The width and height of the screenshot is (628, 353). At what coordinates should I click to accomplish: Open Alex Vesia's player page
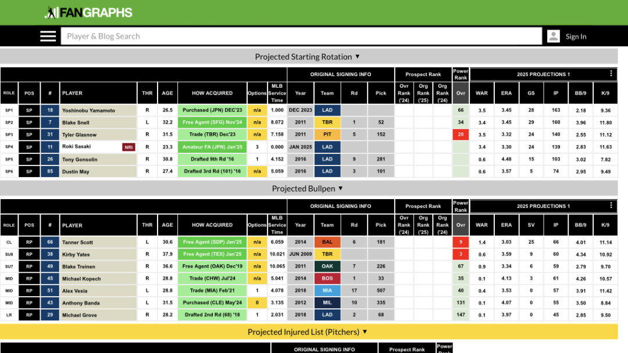[74, 291]
